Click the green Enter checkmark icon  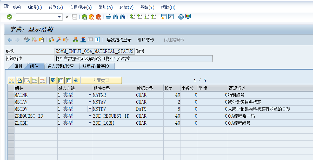coord(10,17)
